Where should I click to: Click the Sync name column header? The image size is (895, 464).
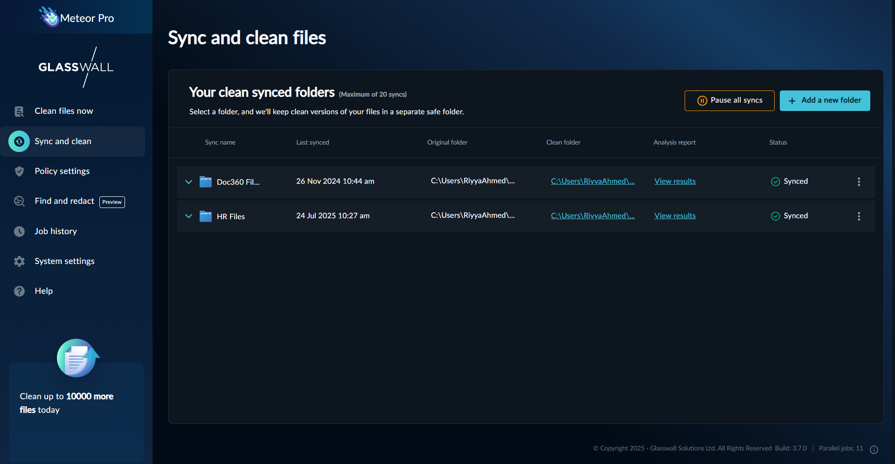pos(220,142)
